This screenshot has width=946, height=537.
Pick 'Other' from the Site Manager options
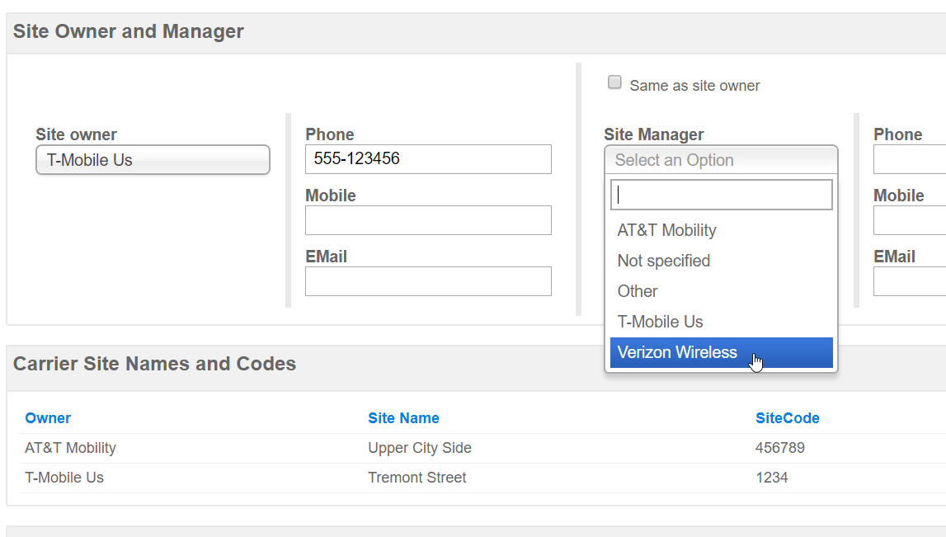click(721, 291)
